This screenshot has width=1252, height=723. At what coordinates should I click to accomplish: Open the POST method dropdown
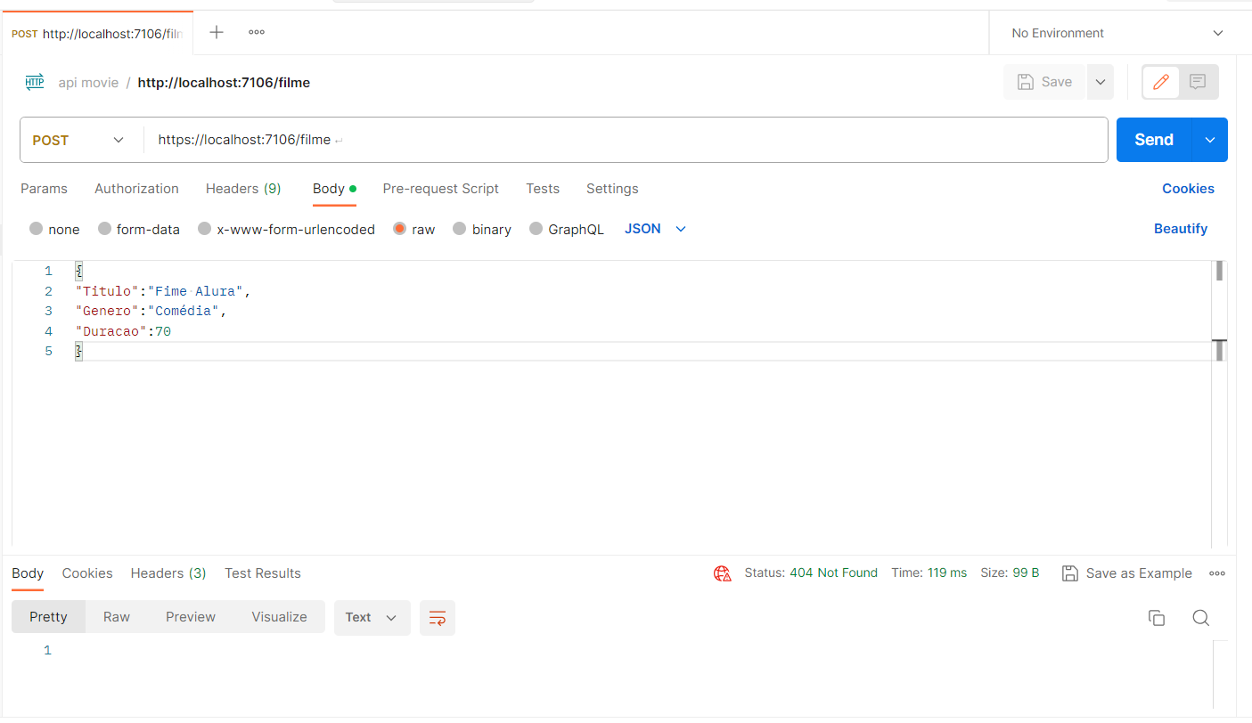click(x=80, y=140)
